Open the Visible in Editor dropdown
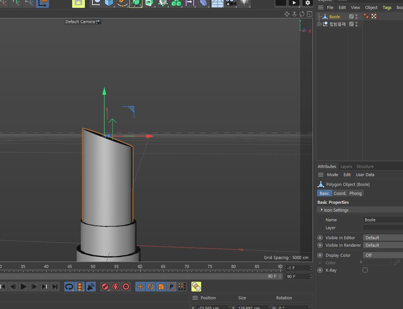Image resolution: width=403 pixels, height=309 pixels. click(x=383, y=238)
